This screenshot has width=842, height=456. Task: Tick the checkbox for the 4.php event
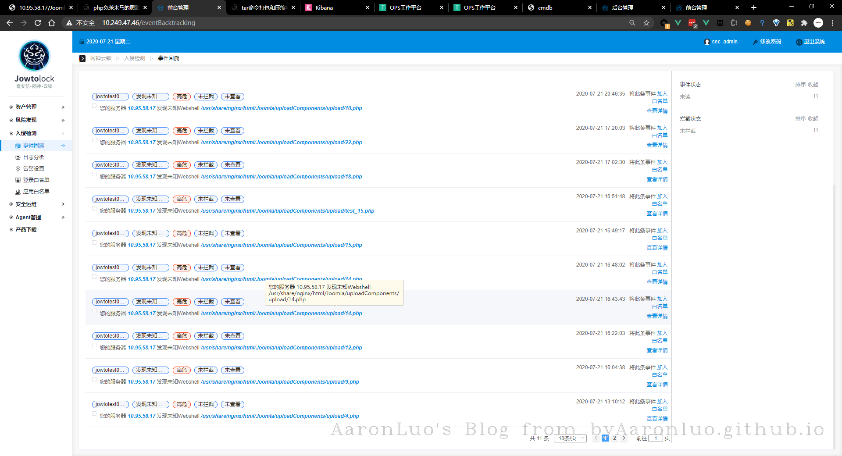(94, 414)
